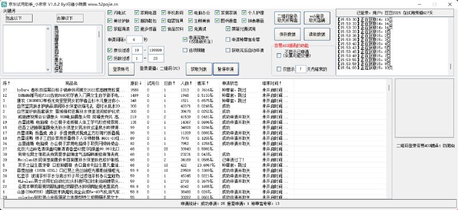Image resolution: width=458 pixels, height=210 pixels.
Task: Click the 已登录 user status header
Action: click(394, 13)
